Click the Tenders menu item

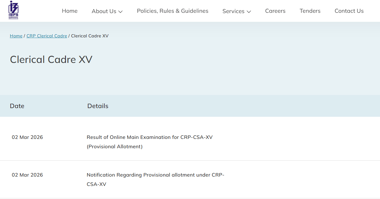(x=310, y=11)
